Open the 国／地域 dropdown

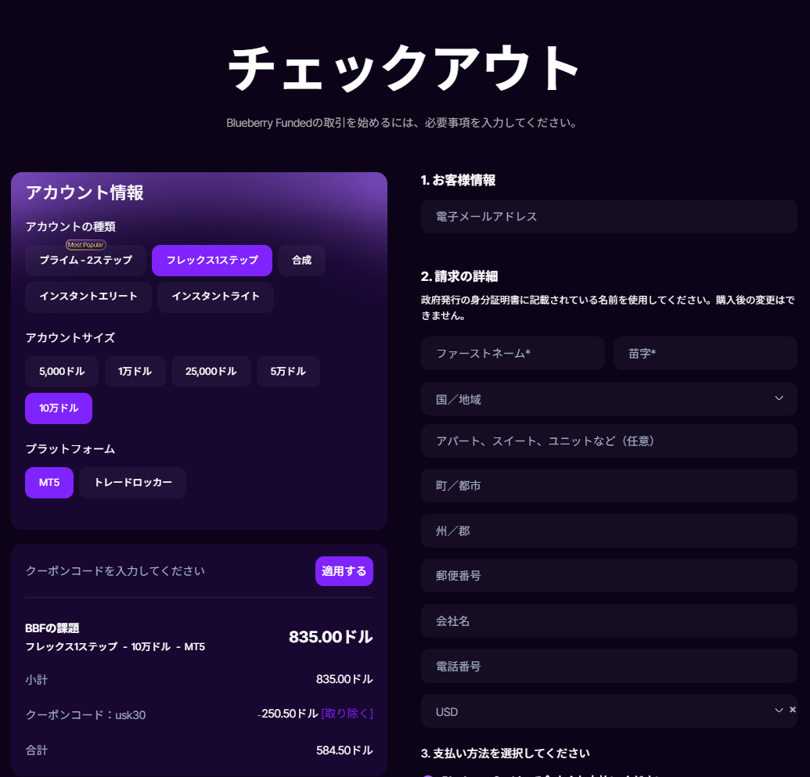coord(609,399)
